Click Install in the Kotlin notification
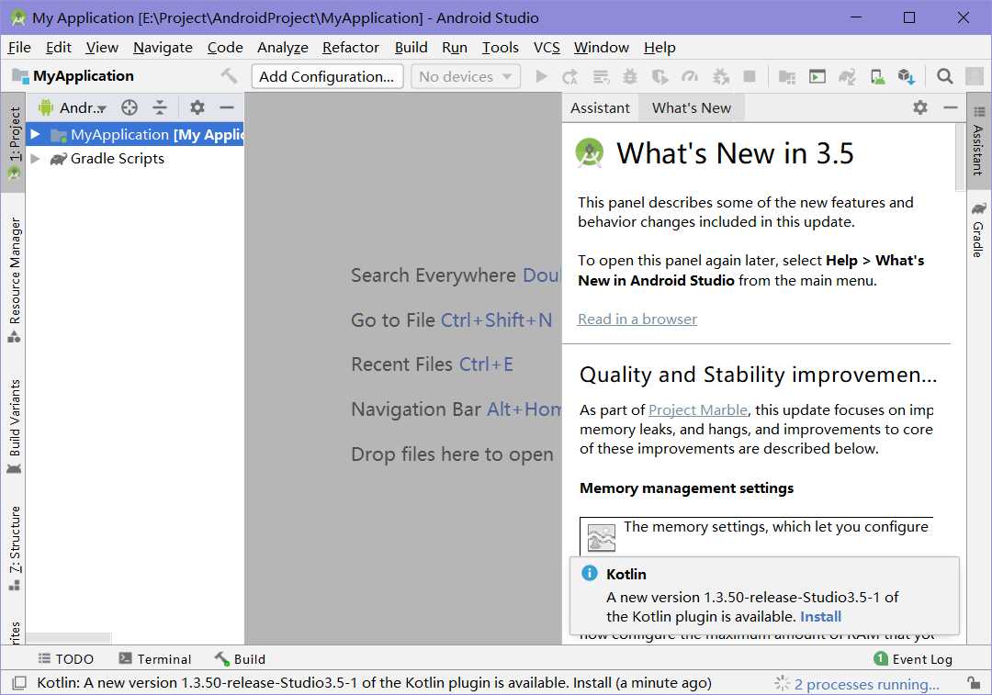 click(820, 617)
